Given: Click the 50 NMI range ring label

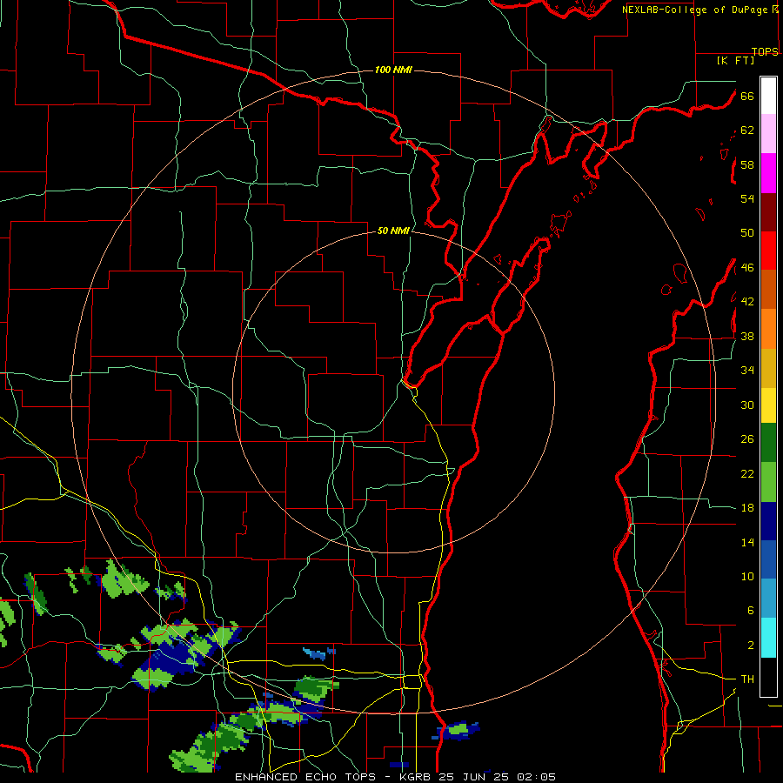Looking at the screenshot, I should pos(393,231).
